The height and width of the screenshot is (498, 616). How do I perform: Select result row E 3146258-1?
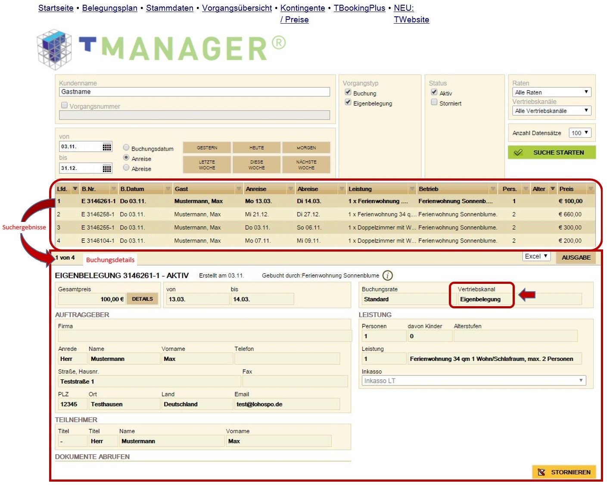[x=325, y=214]
